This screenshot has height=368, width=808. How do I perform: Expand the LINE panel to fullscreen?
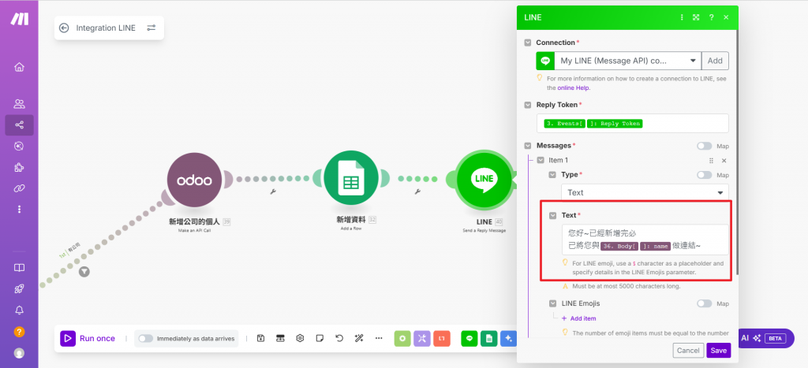[696, 17]
